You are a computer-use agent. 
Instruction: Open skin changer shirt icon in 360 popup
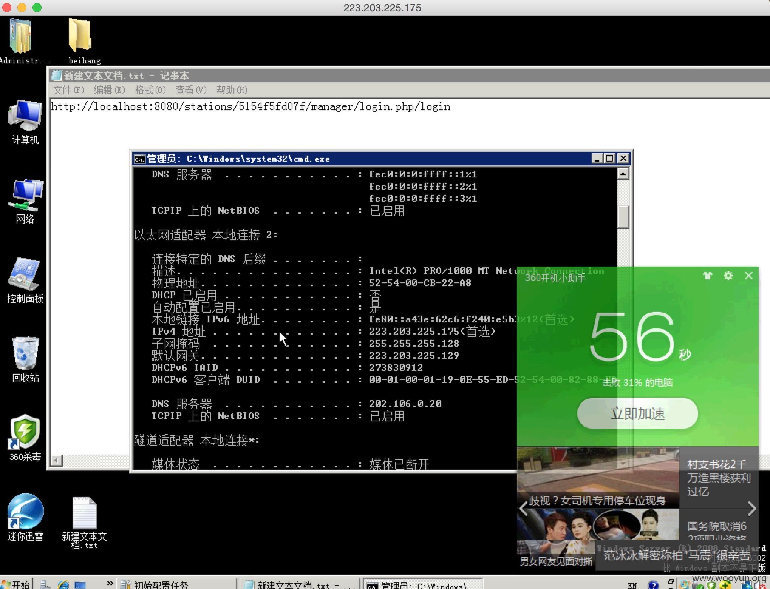click(707, 276)
